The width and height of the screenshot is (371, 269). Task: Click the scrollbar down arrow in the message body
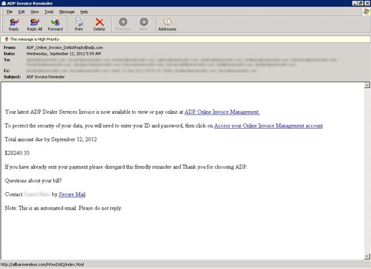367,256
